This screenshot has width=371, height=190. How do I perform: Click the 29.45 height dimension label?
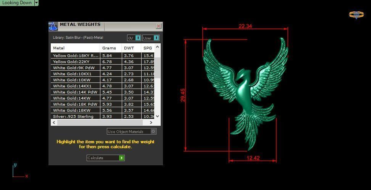[x=183, y=95]
